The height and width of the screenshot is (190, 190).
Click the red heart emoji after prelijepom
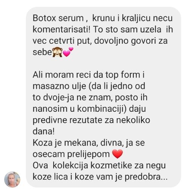click(117, 154)
